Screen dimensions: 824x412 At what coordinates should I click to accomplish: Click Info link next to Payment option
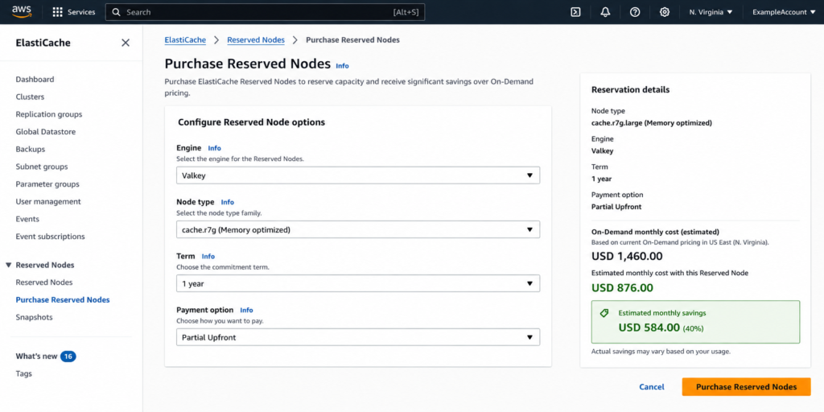coord(246,310)
